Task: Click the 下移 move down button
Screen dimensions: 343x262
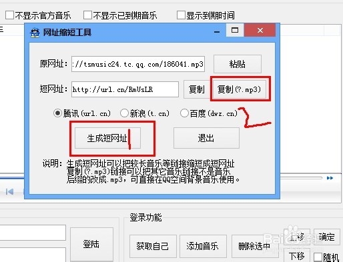Action: (297, 255)
